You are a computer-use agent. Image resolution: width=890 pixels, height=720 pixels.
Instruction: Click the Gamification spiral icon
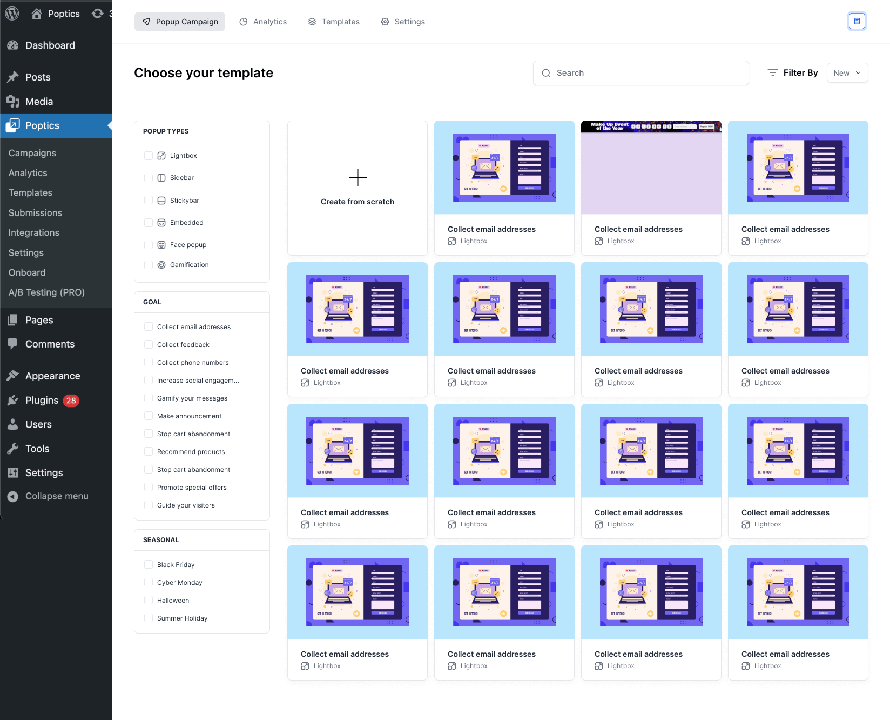point(161,265)
